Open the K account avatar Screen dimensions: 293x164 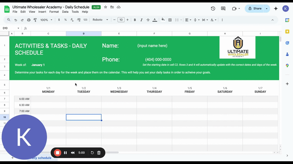pyautogui.click(x=286, y=9)
